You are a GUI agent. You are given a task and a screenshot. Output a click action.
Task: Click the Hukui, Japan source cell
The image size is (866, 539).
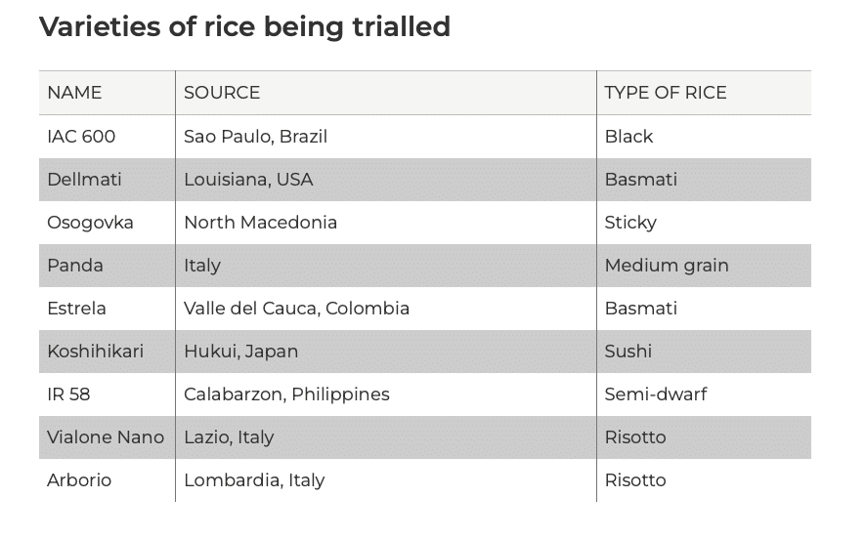click(x=240, y=352)
